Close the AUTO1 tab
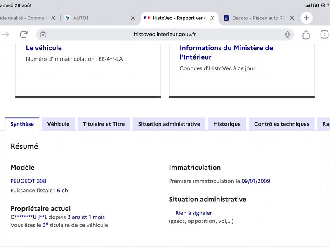Viewport: 330px width, 247px height. click(x=133, y=18)
